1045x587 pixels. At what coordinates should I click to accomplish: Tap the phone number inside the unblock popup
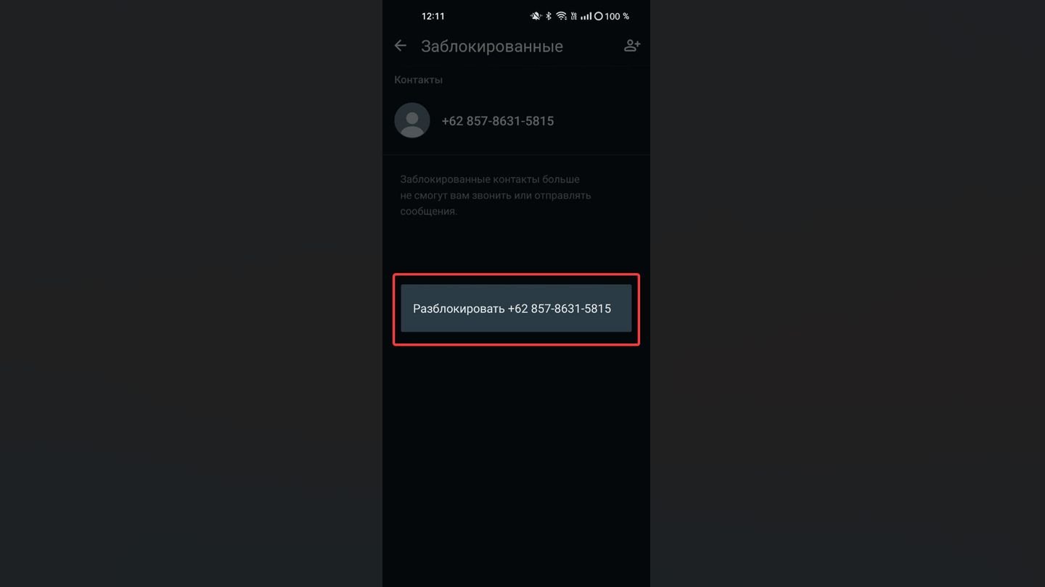[560, 309]
